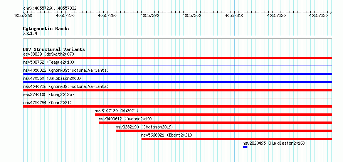Select the red nsv3282190 variant bar
Image resolution: width=343 pixels, height=162 pixels.
point(224,131)
